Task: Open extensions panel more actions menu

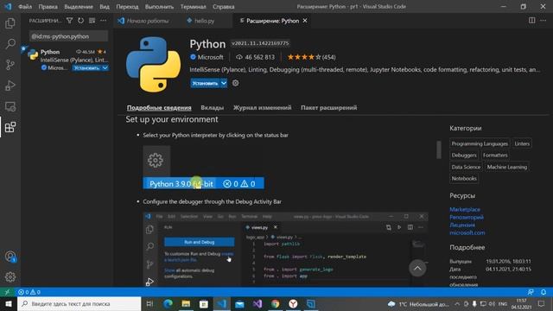Action: pos(103,21)
